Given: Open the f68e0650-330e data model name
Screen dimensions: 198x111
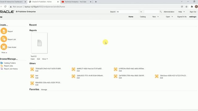Looking at the screenshot, I should point(48,83).
